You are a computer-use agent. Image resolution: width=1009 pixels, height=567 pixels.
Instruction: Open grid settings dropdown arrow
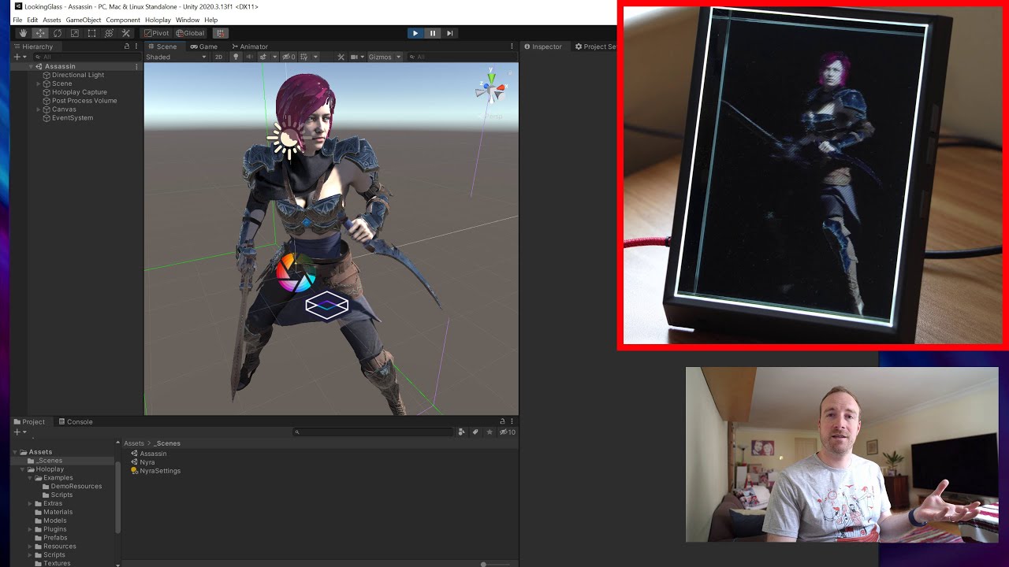click(x=315, y=57)
